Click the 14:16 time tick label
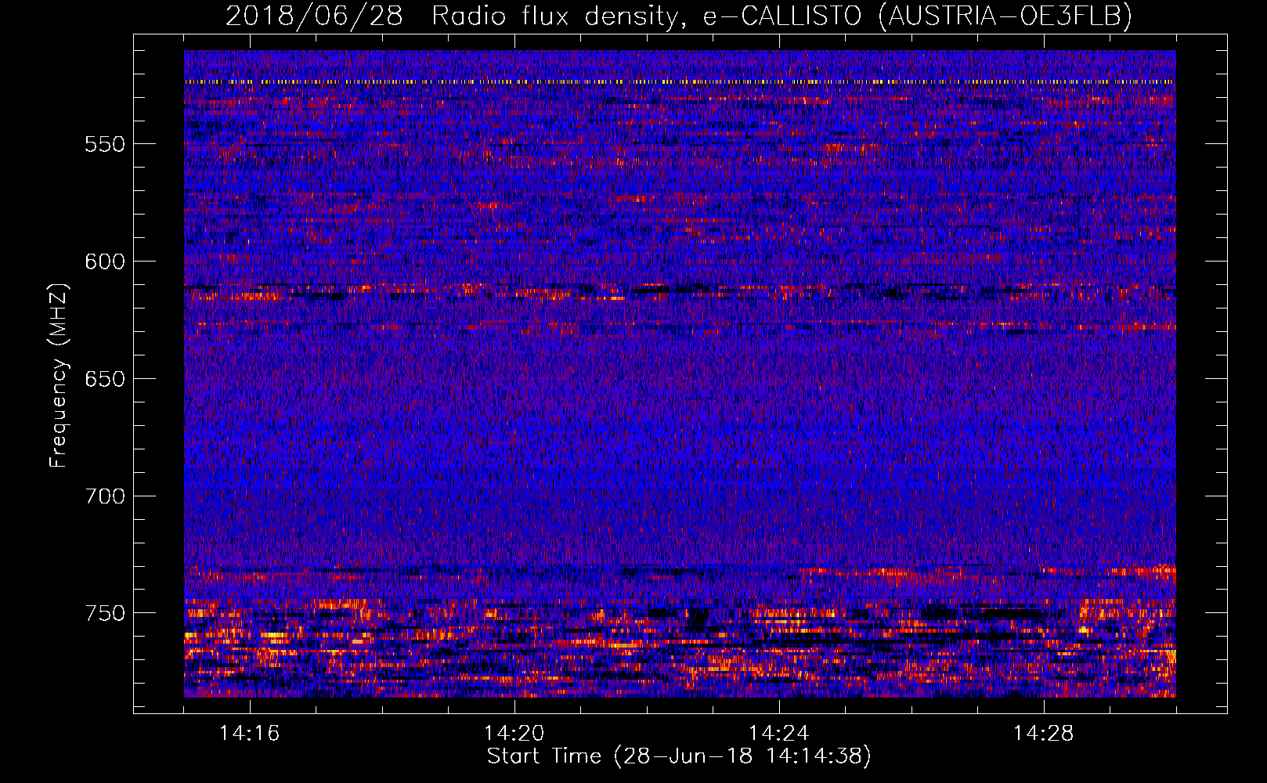 pos(250,734)
